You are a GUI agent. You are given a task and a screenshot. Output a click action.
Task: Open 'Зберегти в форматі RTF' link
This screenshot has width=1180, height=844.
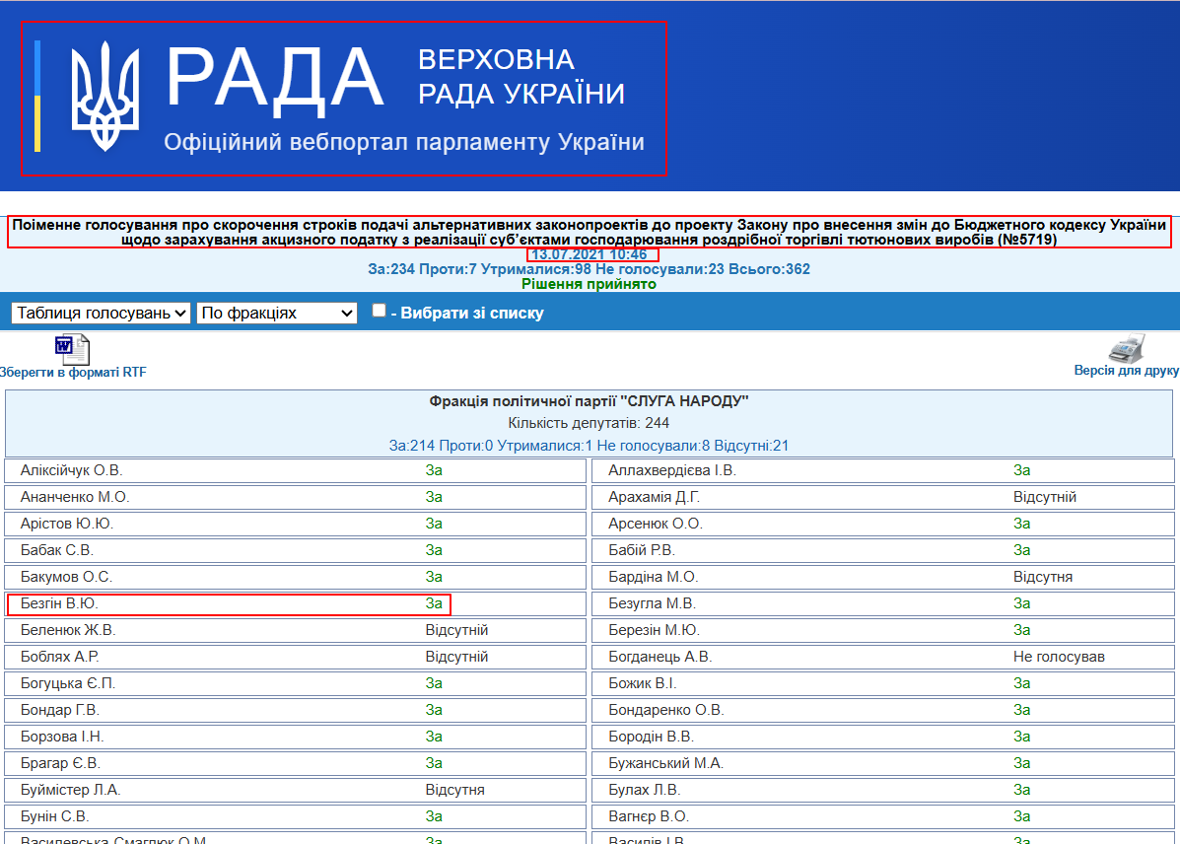coord(73,372)
